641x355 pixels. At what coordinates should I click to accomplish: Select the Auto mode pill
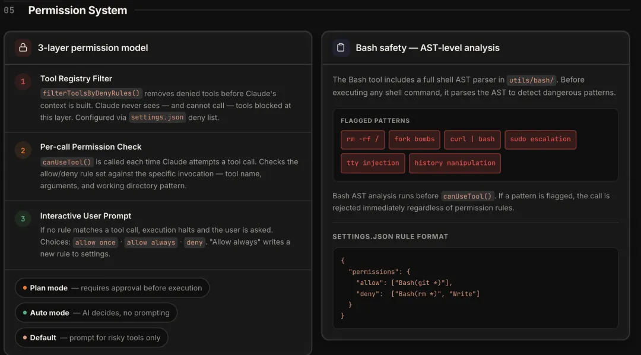click(x=96, y=313)
